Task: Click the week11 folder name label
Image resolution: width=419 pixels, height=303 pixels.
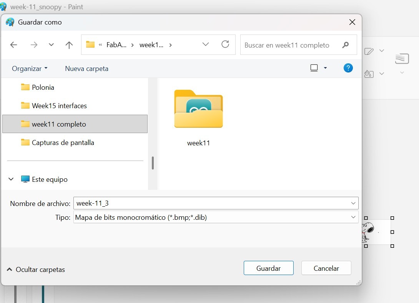Action: (198, 143)
